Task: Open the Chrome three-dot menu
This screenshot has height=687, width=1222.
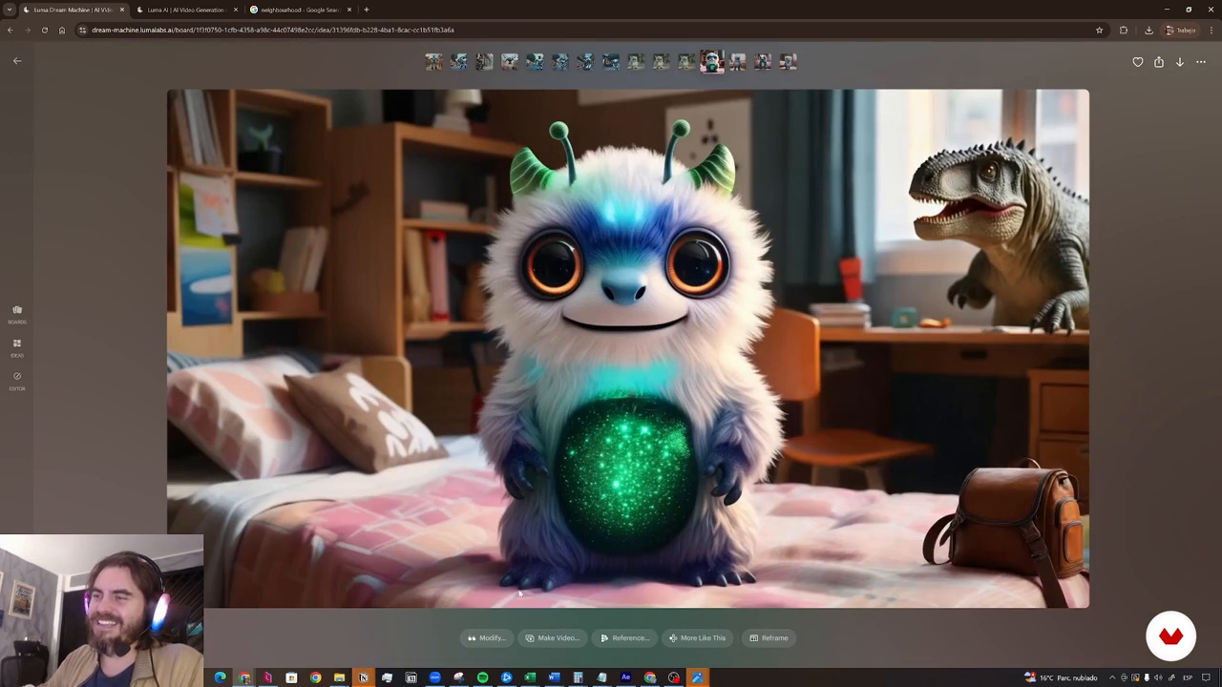Action: [x=1211, y=30]
